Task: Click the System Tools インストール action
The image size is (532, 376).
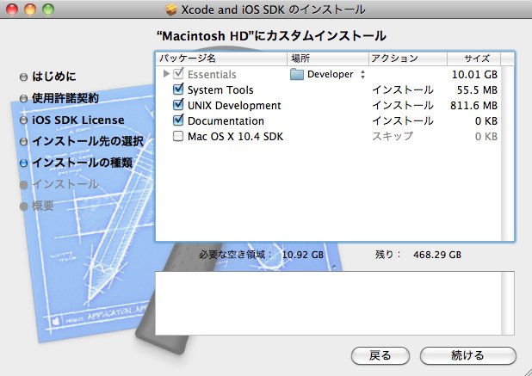Action: [x=403, y=89]
